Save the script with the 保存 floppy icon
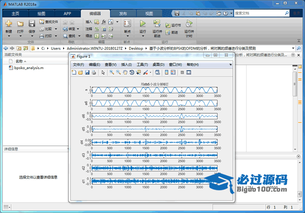The image size is (305, 213). (32, 23)
